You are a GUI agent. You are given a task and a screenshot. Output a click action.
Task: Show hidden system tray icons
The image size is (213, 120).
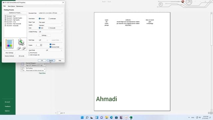tap(189, 117)
